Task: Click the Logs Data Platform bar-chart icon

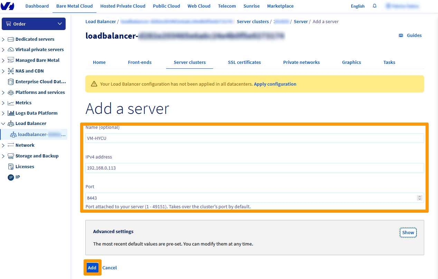Action: pyautogui.click(x=10, y=113)
